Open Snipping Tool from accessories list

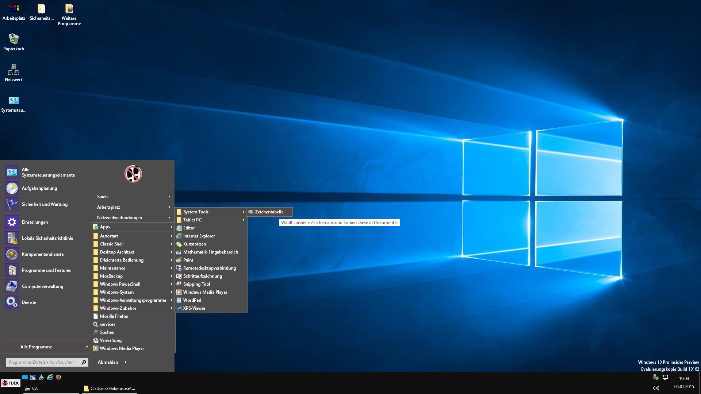coord(196,284)
